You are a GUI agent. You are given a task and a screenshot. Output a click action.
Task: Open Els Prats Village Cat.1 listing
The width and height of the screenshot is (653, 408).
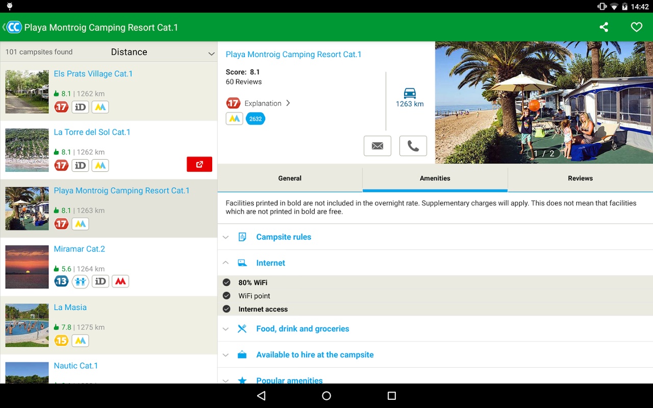click(x=109, y=92)
